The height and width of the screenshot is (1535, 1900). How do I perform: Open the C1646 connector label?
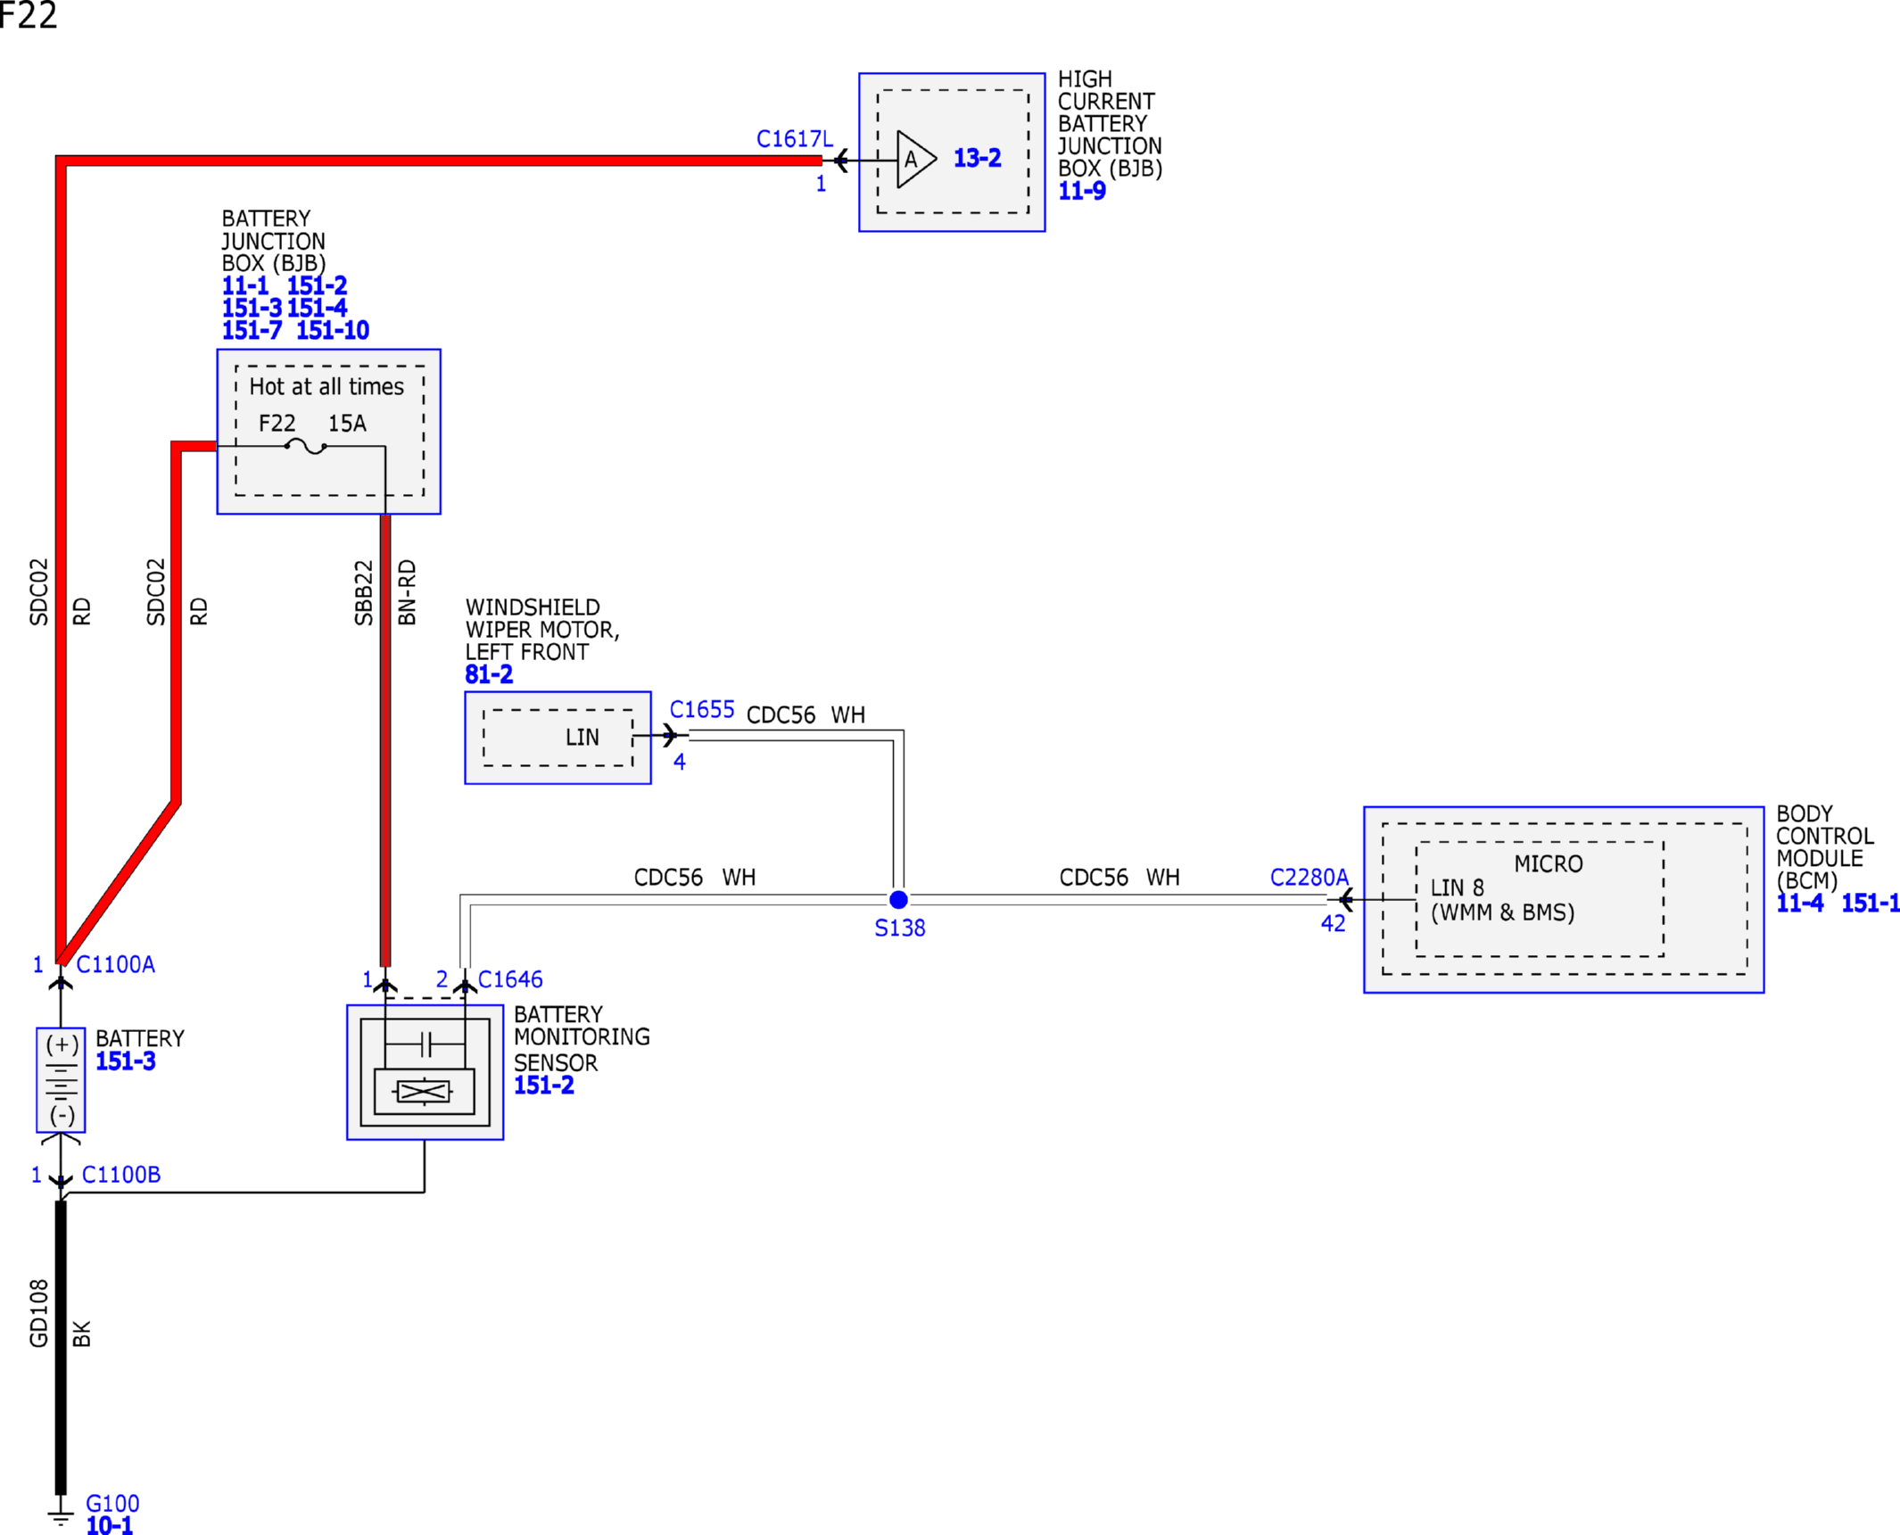[x=510, y=979]
